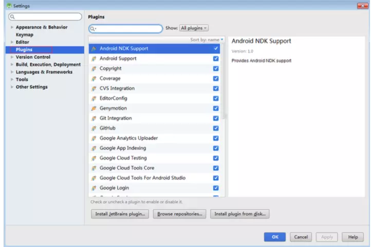This screenshot has height=247, width=371.
Task: Click the EditorConfig plugin icon
Action: click(94, 98)
